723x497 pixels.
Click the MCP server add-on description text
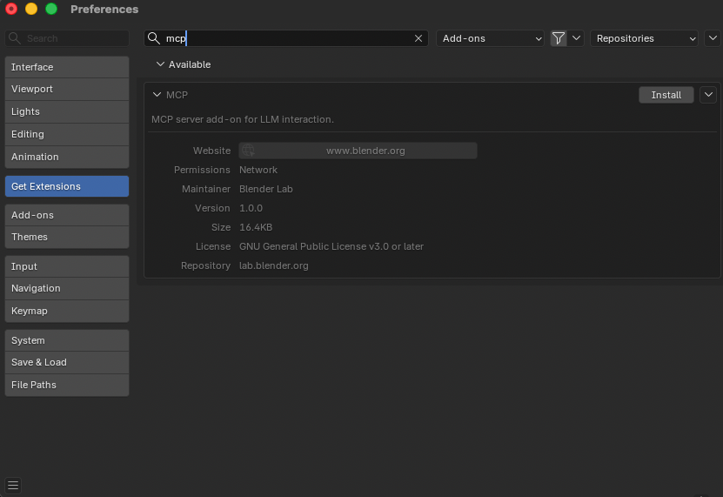tap(243, 119)
